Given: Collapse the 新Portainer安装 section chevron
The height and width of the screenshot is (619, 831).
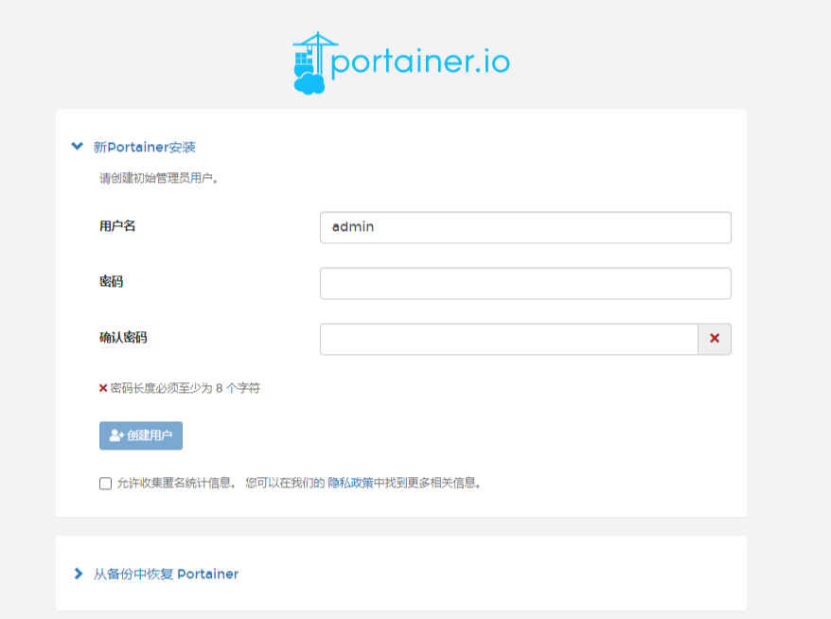Looking at the screenshot, I should point(78,147).
